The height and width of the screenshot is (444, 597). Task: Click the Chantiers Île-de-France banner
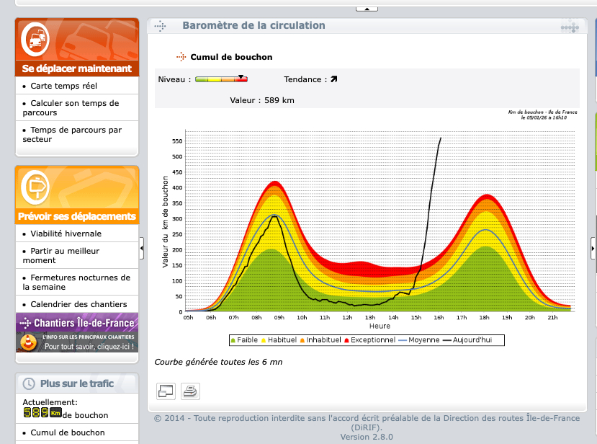coord(76,332)
